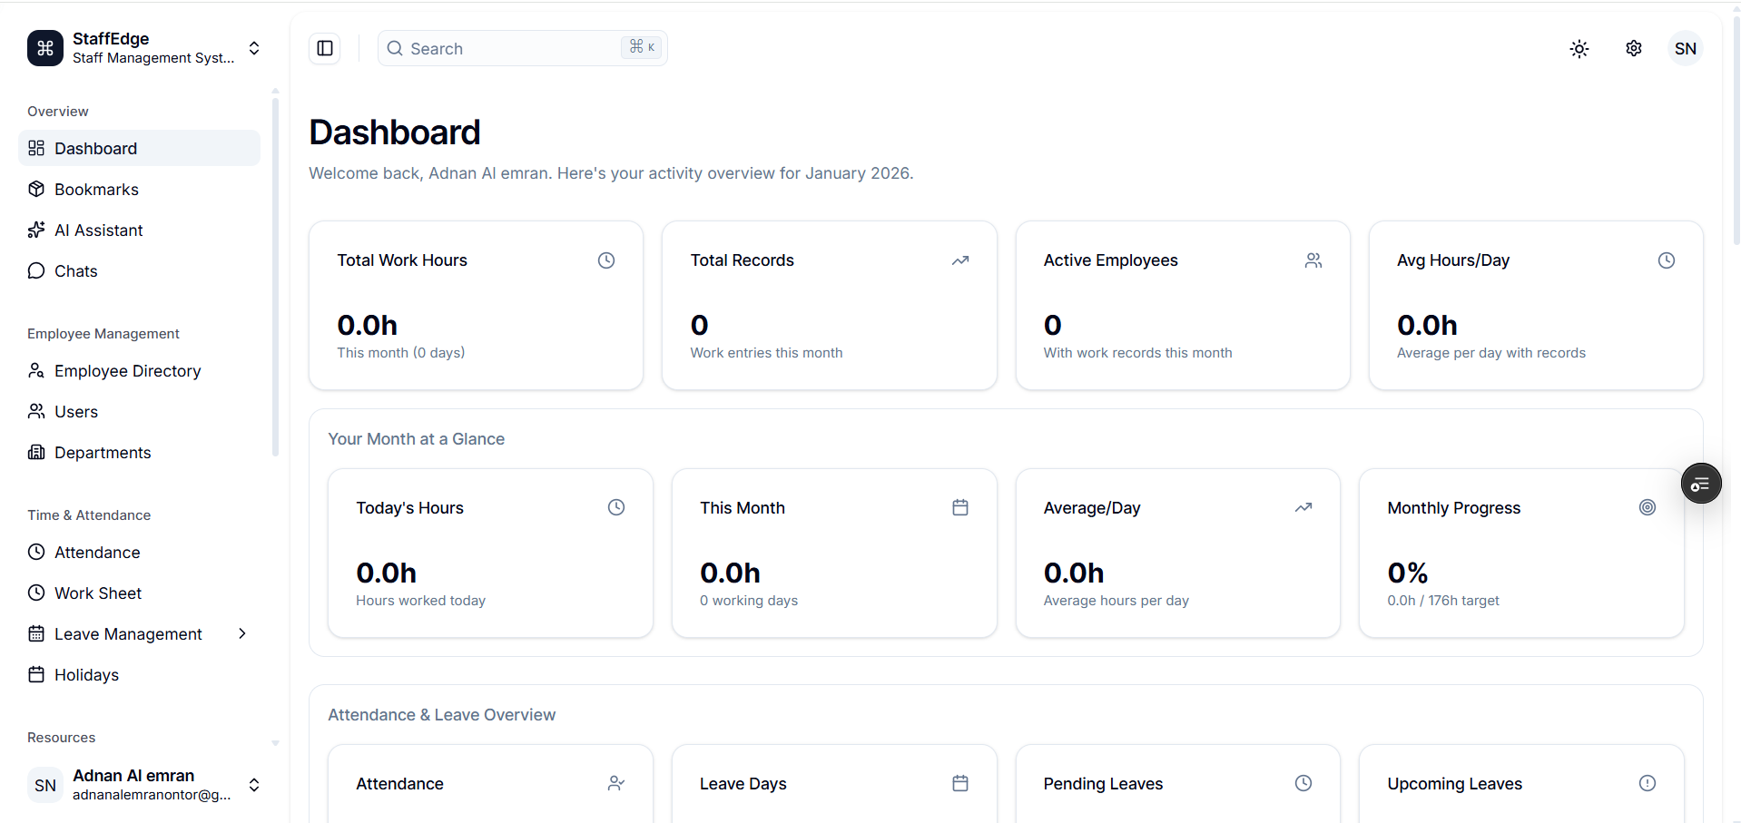1741x823 pixels.
Task: Click the target icon on Monthly Progress
Action: click(1648, 507)
